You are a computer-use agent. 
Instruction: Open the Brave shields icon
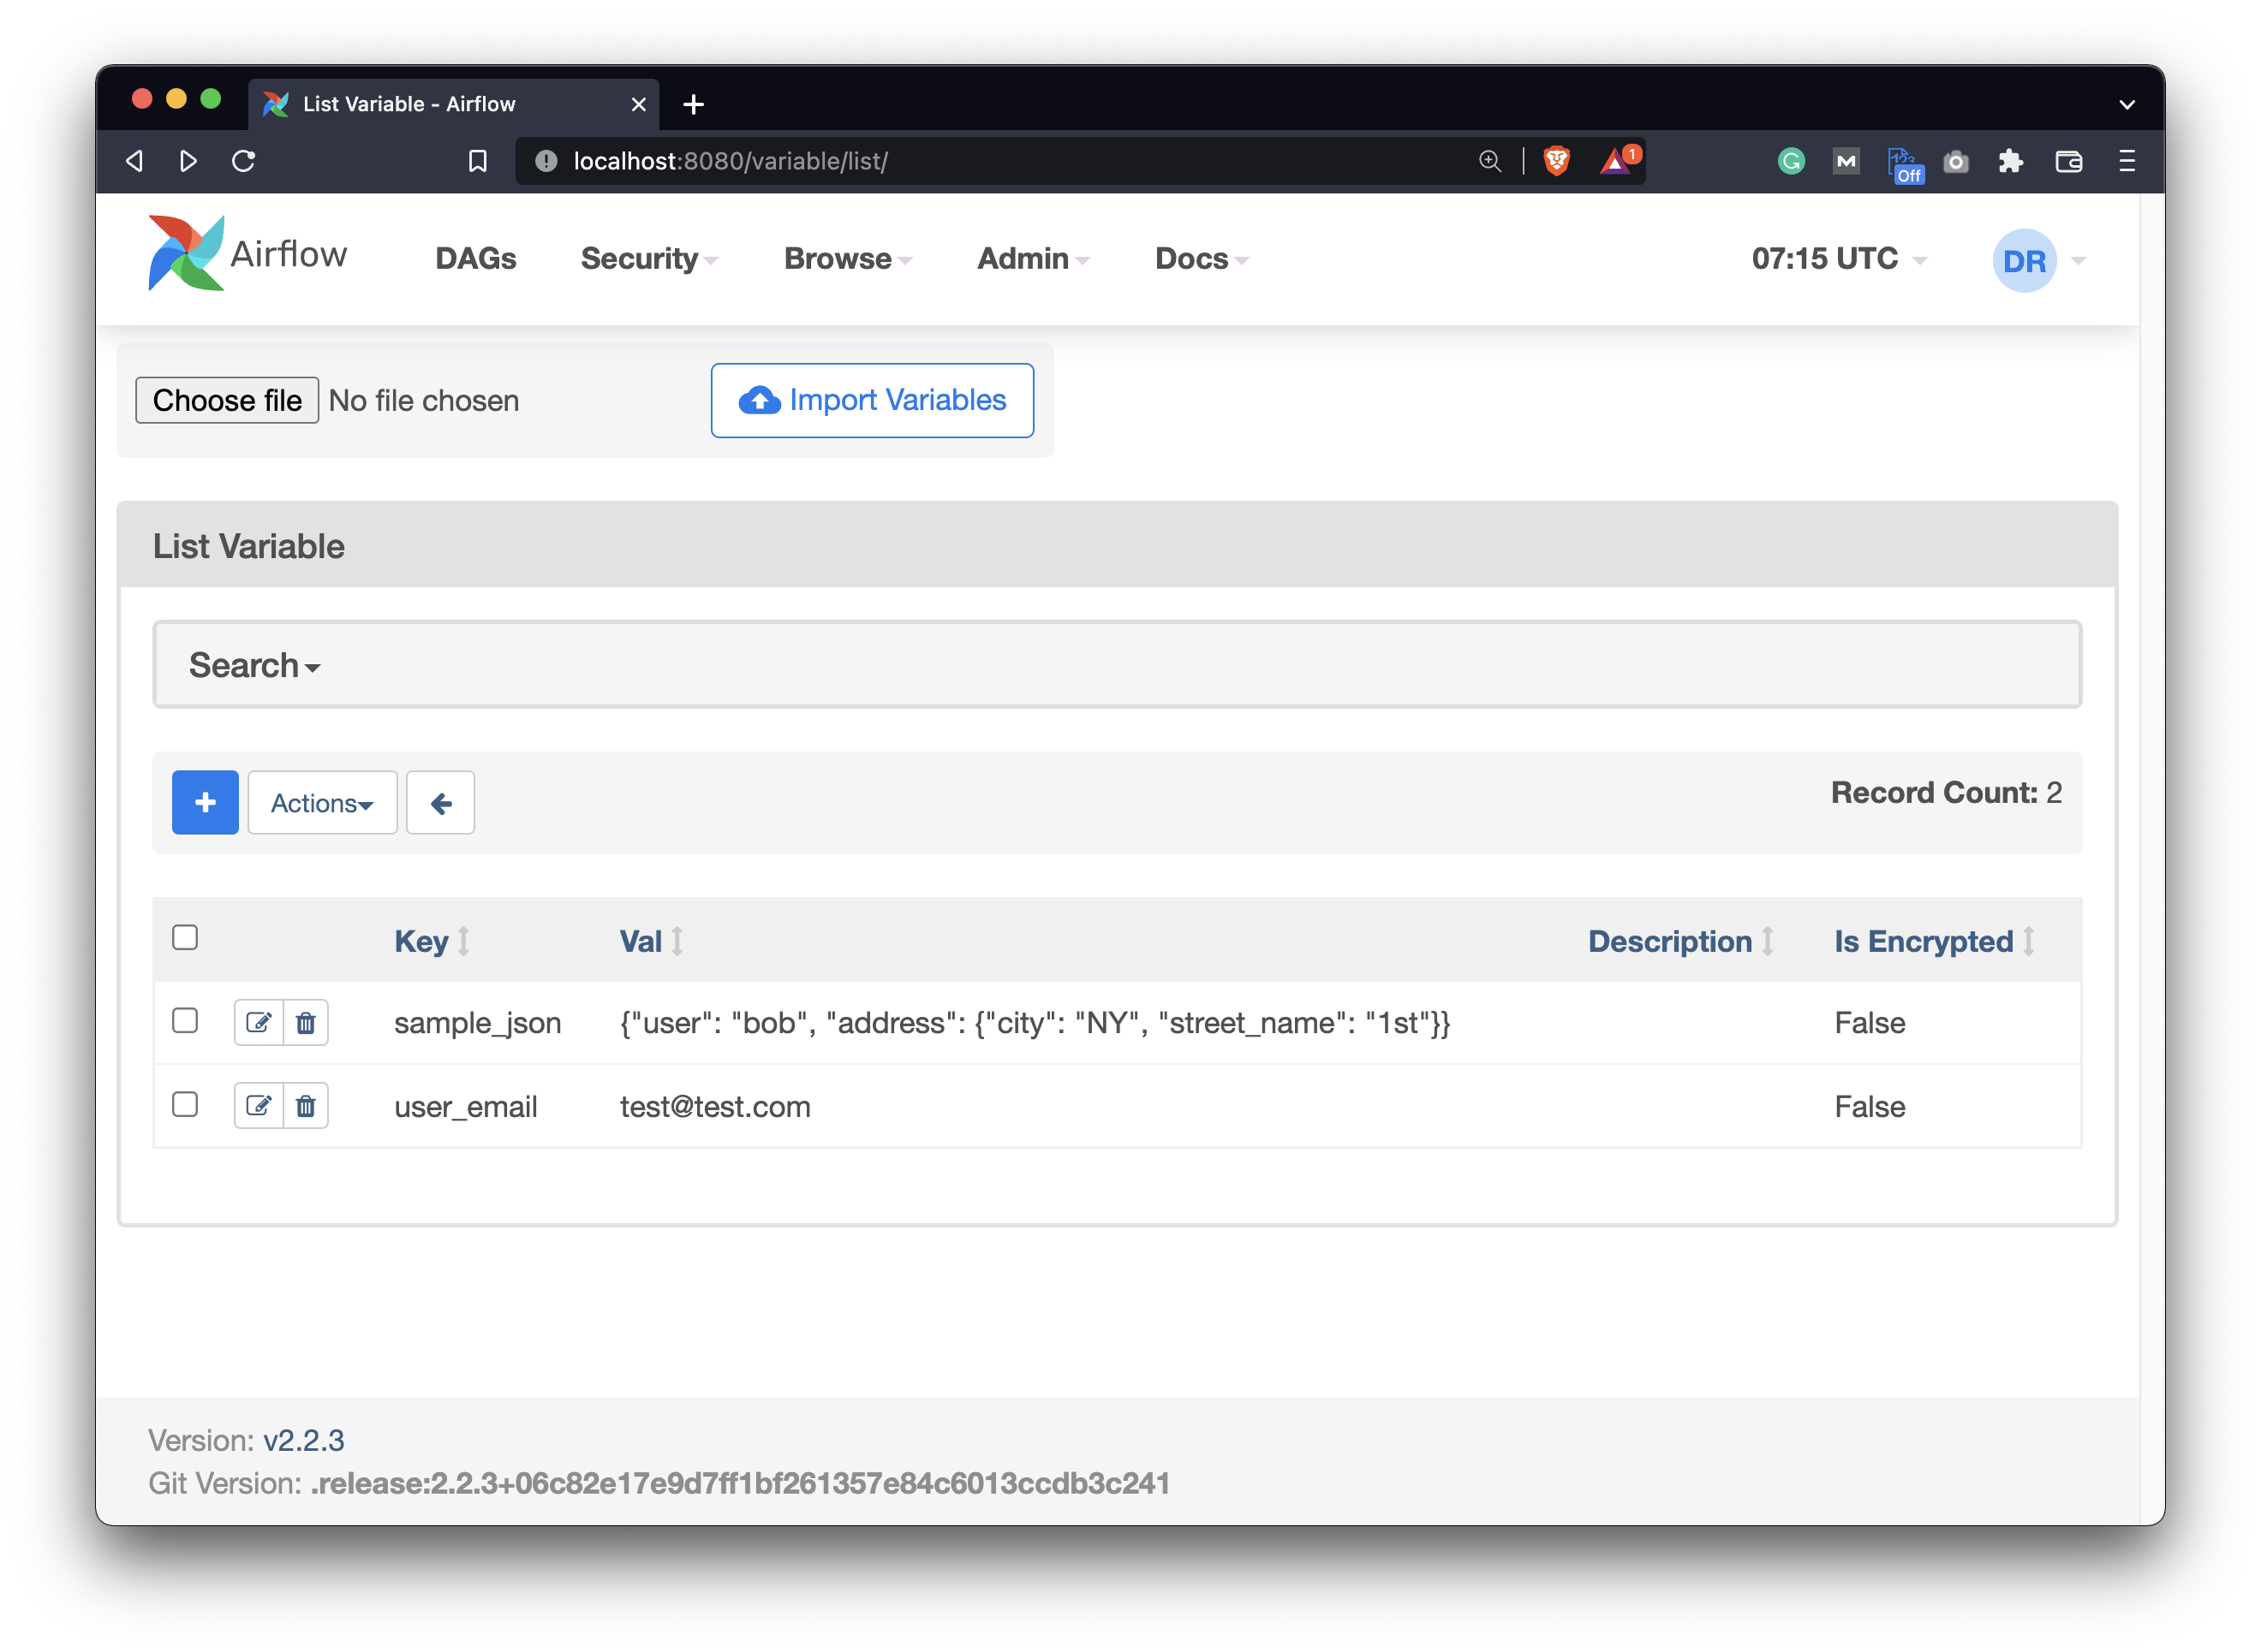pos(1555,160)
